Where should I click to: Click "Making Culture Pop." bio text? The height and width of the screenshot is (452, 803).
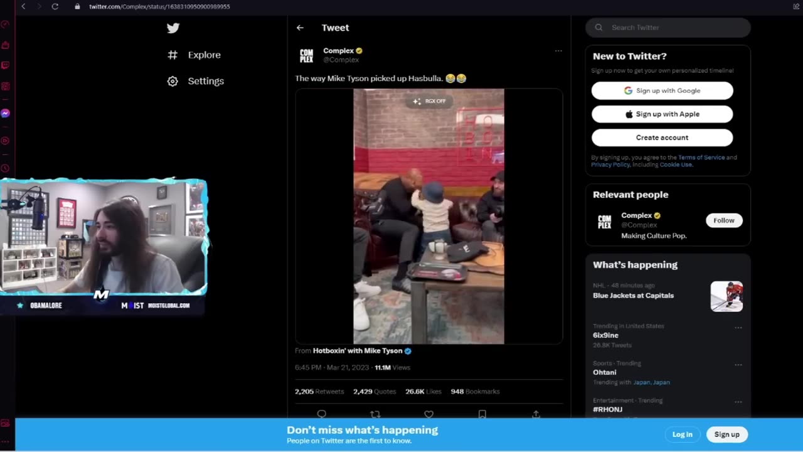coord(654,236)
